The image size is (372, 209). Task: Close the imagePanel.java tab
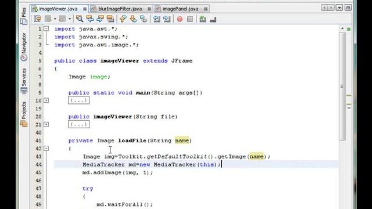[x=206, y=9]
